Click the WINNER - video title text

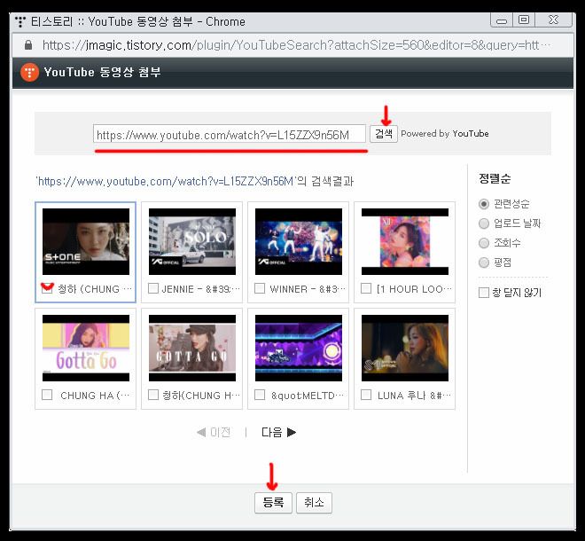[308, 289]
